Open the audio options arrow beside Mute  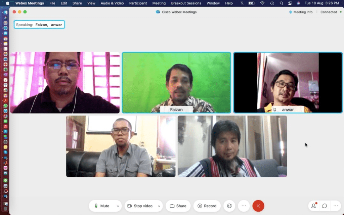pos(118,206)
